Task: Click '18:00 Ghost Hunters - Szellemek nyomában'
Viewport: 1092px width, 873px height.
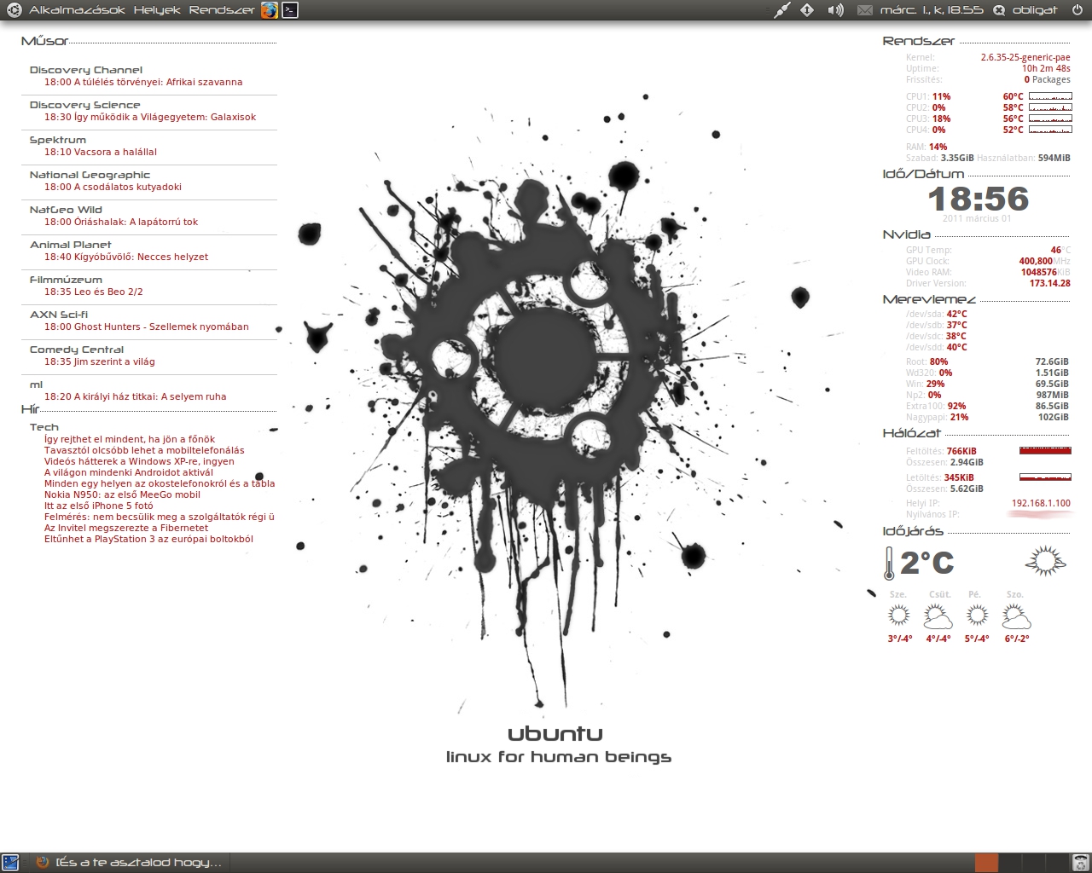Action: [147, 327]
